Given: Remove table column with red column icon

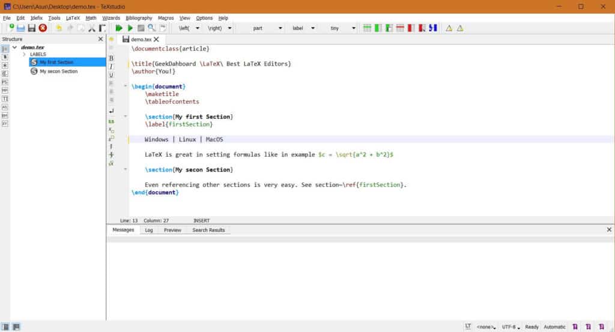Looking at the screenshot, I should tap(411, 28).
